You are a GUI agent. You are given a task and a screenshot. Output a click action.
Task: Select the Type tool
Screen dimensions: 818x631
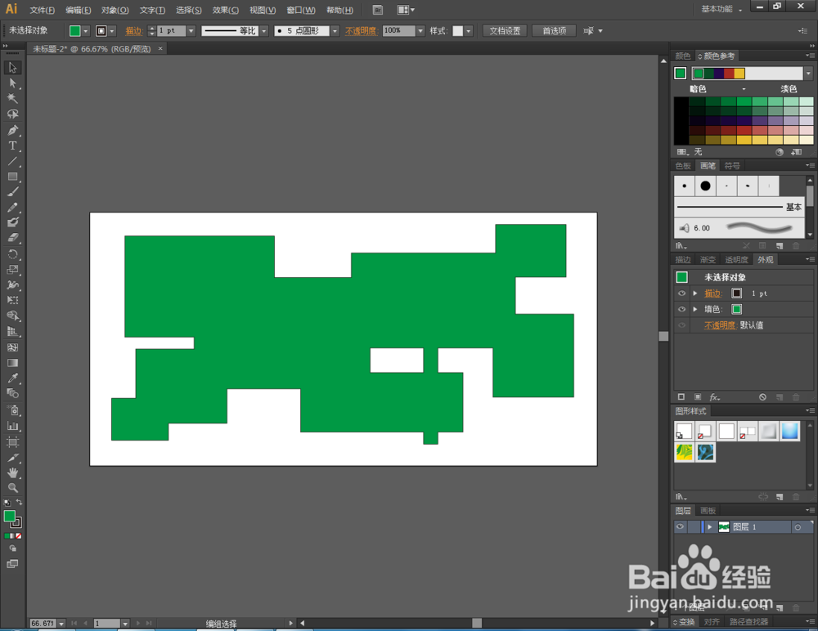pos(12,145)
